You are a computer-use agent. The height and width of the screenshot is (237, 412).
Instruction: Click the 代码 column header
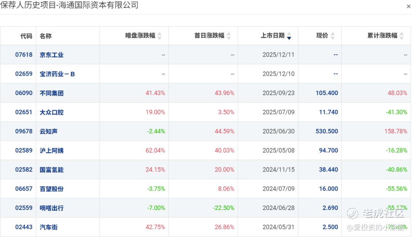[26, 36]
